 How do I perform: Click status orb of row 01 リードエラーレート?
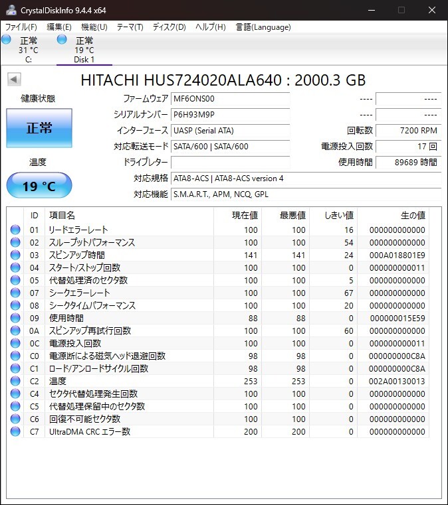coord(15,230)
